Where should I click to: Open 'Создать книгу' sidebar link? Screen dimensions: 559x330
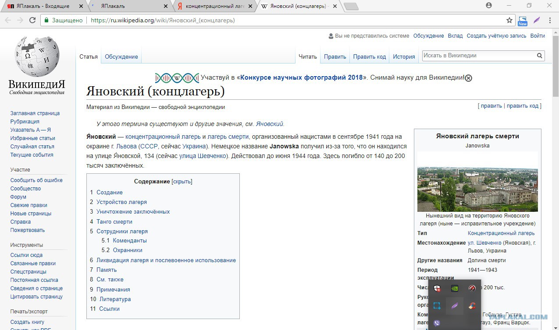27,322
